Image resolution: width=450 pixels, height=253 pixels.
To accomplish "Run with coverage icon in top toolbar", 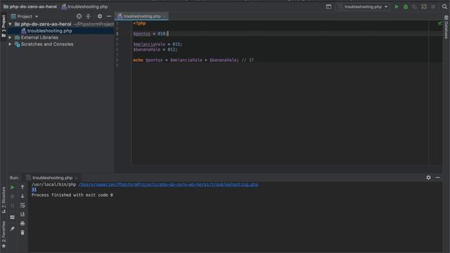I will [x=415, y=6].
